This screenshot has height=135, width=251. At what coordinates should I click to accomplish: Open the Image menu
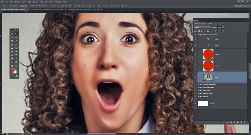17,2
